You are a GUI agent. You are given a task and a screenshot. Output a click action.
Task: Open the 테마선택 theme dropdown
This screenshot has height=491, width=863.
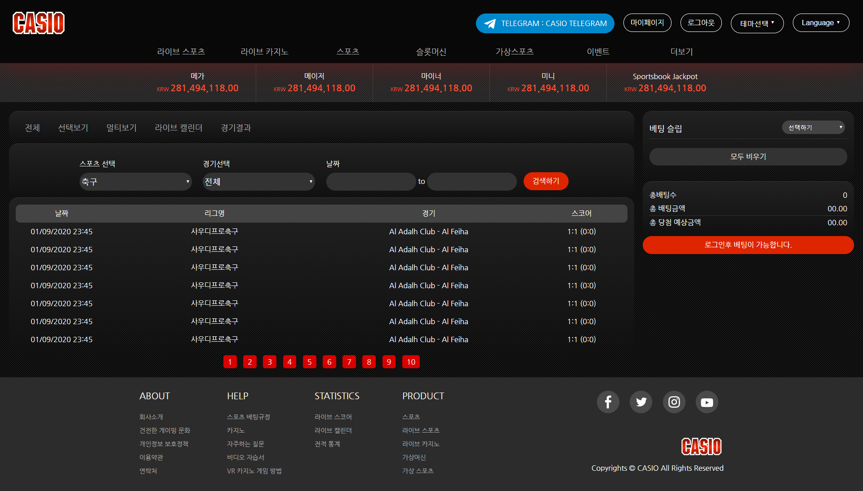[x=757, y=23]
